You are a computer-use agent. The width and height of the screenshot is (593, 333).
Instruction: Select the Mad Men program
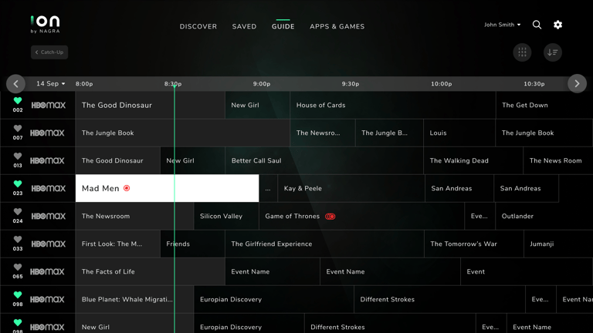tap(167, 188)
